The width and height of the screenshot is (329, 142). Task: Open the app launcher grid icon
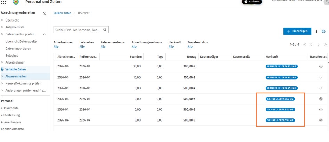coord(4,2)
